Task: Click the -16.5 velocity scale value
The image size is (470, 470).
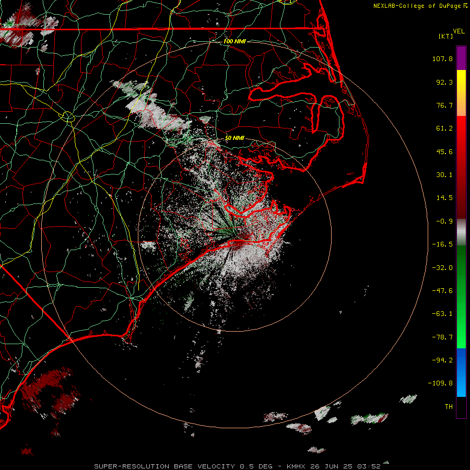Action: click(442, 244)
